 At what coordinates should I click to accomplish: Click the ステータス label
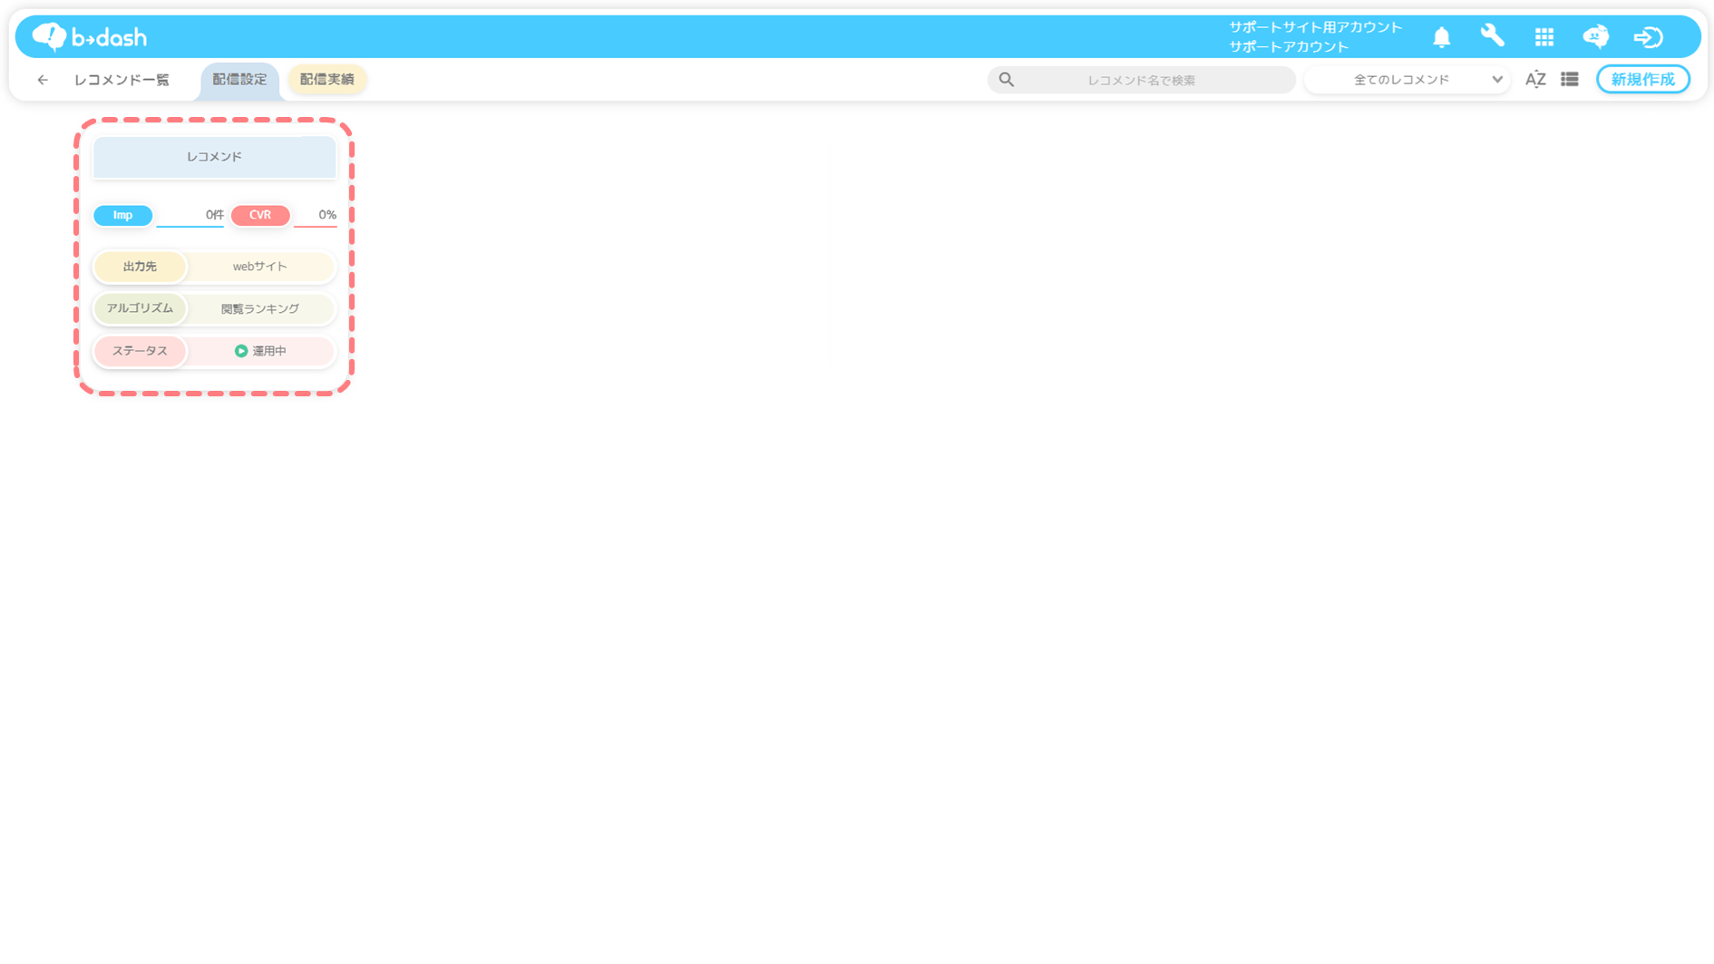140,351
